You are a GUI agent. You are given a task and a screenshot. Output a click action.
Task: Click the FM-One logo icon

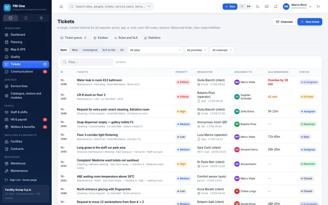pyautogui.click(x=7, y=7)
